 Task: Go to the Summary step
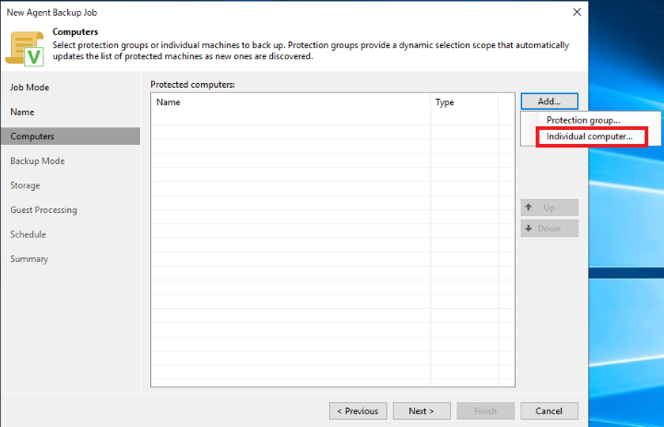(x=29, y=259)
